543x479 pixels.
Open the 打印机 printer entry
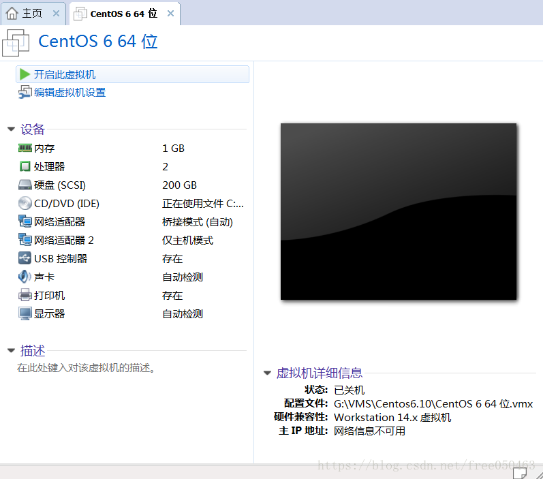click(x=49, y=295)
